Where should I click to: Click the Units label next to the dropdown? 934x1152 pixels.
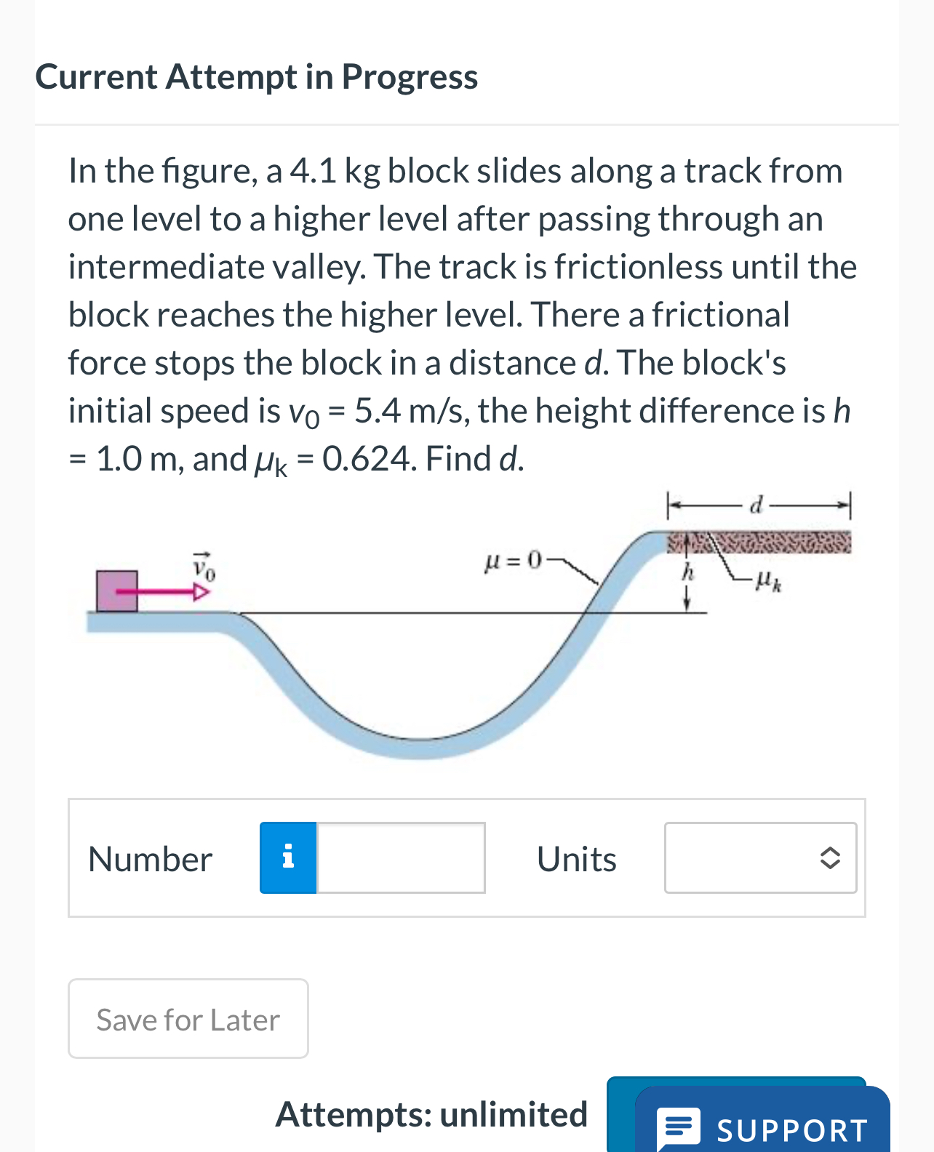coord(576,857)
